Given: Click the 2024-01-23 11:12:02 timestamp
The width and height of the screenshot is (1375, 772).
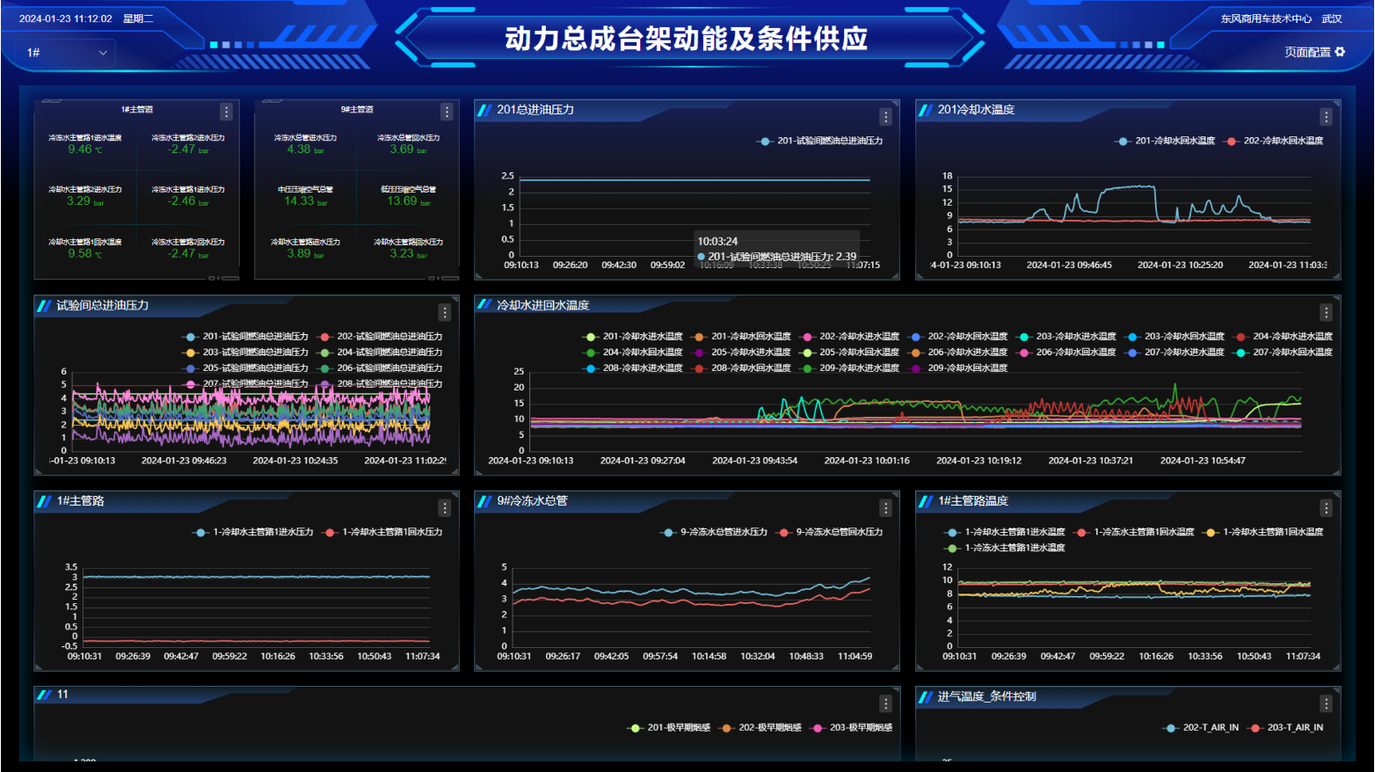Looking at the screenshot, I should 66,18.
